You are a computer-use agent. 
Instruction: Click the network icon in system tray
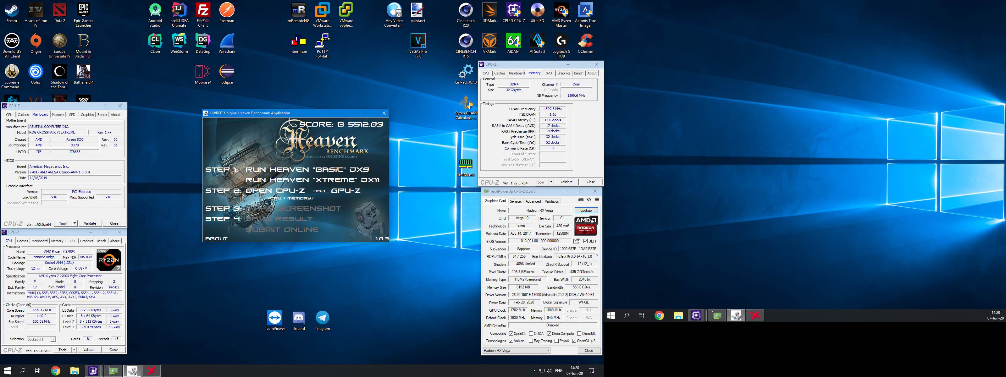click(542, 371)
